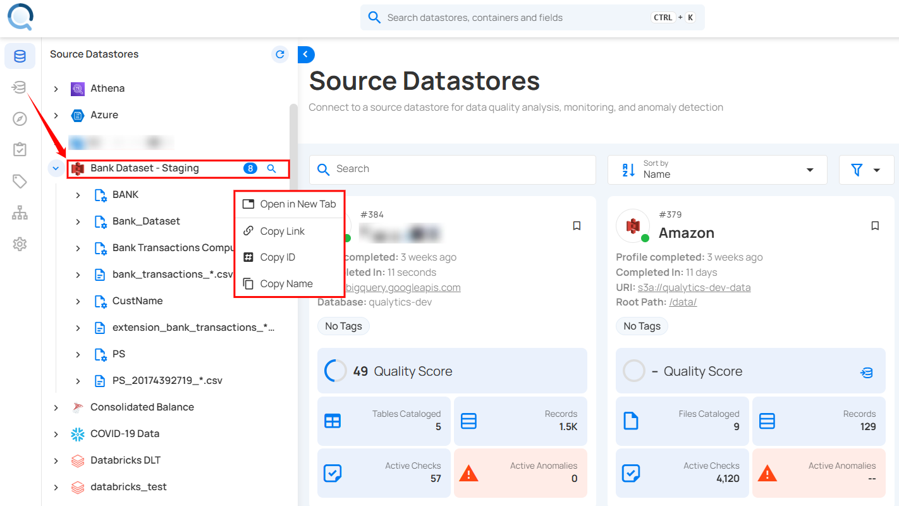
Task: Collapse the left panel with the blue chevron
Action: tap(306, 54)
